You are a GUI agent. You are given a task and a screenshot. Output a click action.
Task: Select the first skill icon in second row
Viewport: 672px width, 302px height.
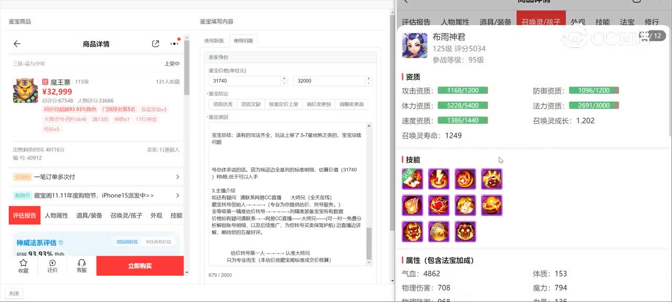point(413,205)
